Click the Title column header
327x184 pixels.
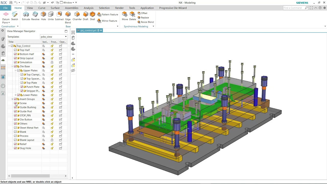coord(24,42)
